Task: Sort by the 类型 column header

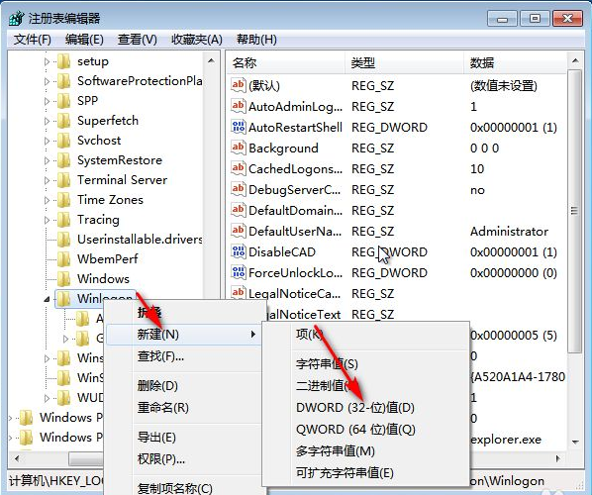Action: pos(404,62)
